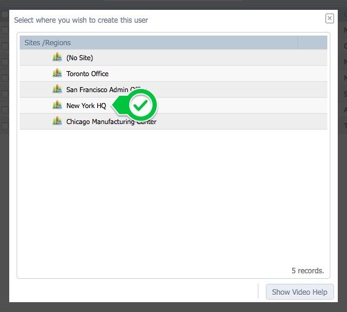Select Chicago Manufacturing Center site

pos(173,122)
